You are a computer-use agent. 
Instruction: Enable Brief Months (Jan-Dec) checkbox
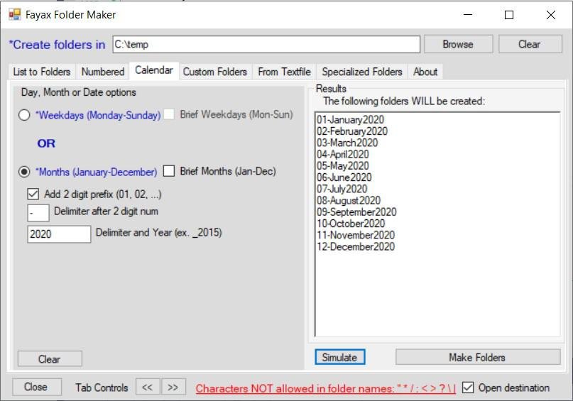[168, 171]
